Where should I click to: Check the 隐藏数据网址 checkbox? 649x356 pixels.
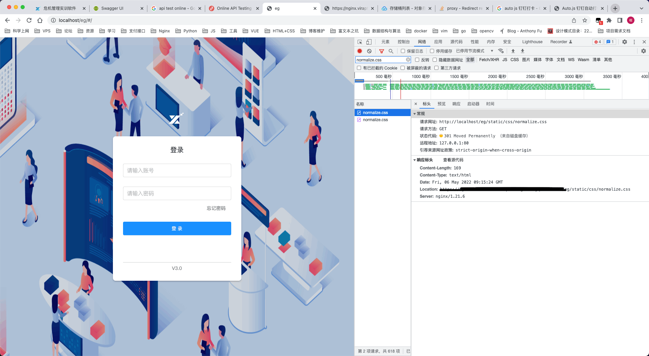[435, 60]
